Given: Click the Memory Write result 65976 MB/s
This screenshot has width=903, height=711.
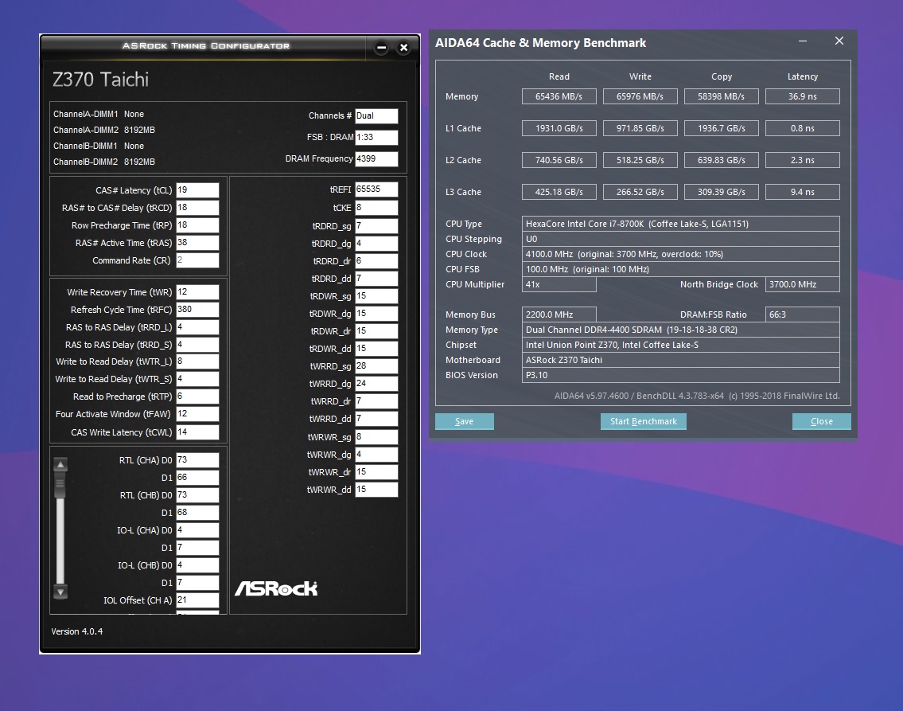Looking at the screenshot, I should tap(640, 96).
